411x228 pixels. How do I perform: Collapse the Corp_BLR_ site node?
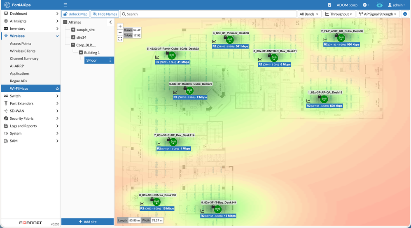click(73, 45)
